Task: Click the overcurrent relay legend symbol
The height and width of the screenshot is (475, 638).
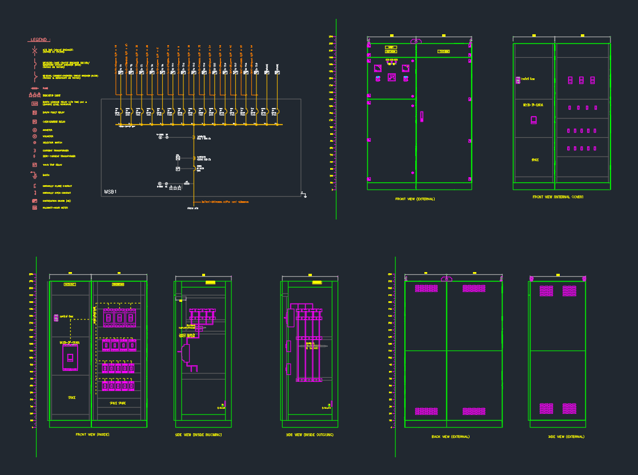Action: pos(35,122)
